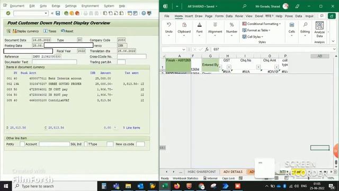The height and width of the screenshot is (191, 339).
Task: Click the SAP Save (floppy disk) icon
Action: [58, 13]
